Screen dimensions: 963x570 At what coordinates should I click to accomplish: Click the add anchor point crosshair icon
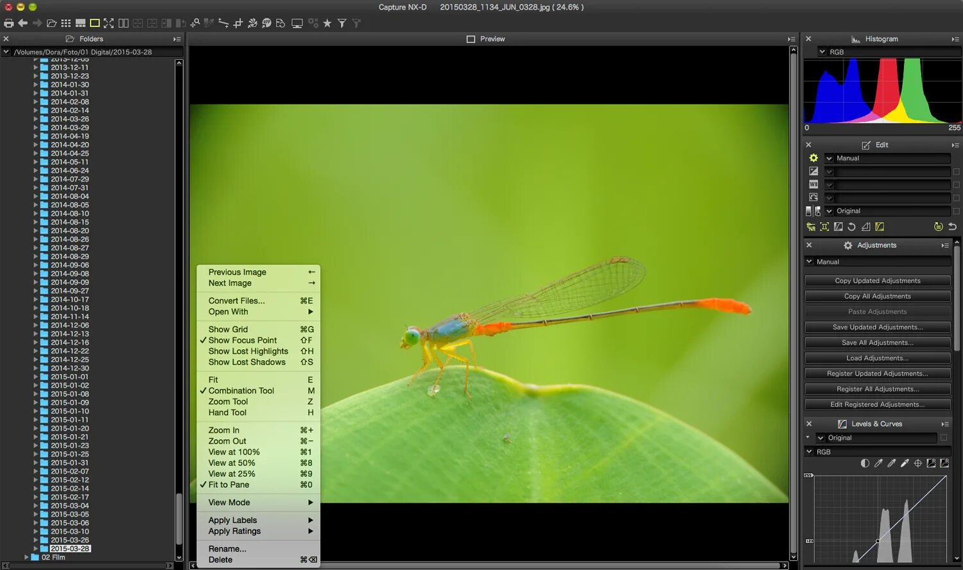918,463
